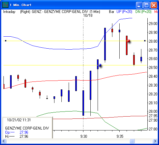Click the 9:30 time axis label
The height and width of the screenshot is (145, 159).
pos(84,136)
